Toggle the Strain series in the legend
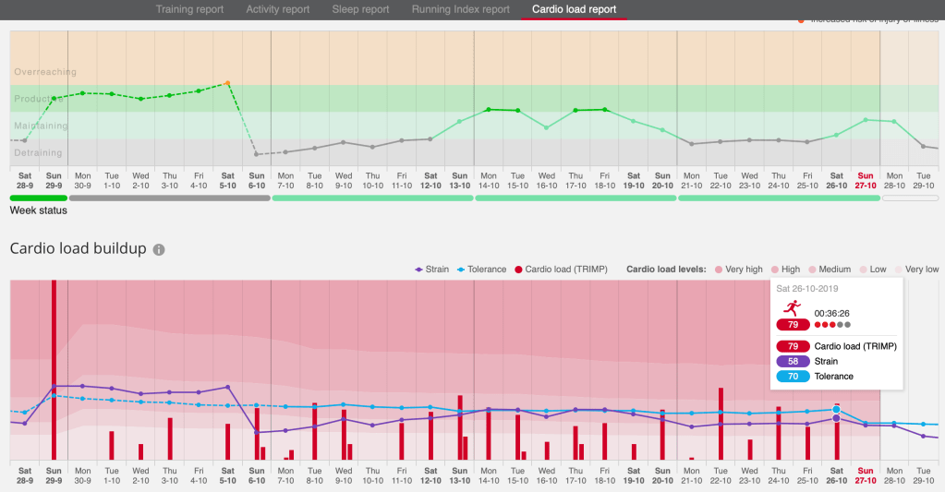Screen dimensions: 945x492 click(x=430, y=270)
